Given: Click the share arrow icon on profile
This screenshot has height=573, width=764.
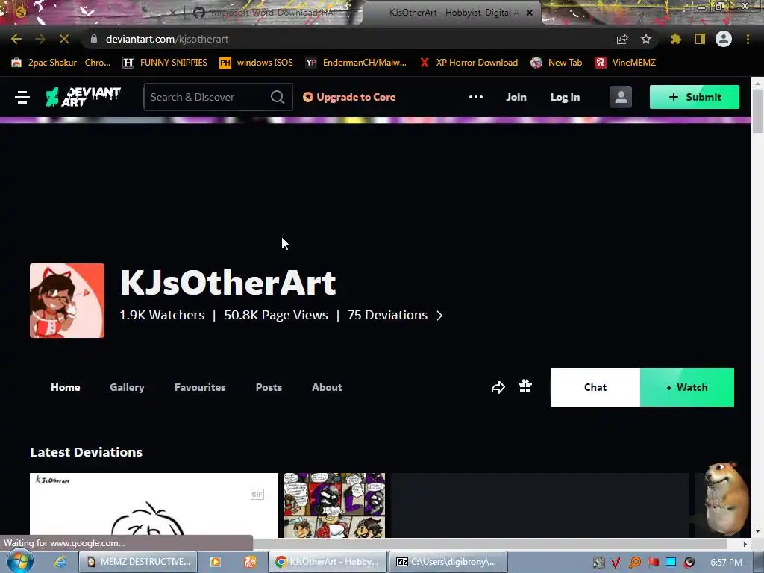Looking at the screenshot, I should (498, 387).
